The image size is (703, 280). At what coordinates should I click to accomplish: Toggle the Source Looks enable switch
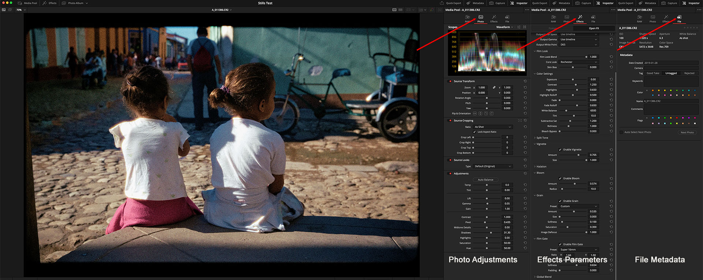coord(450,160)
